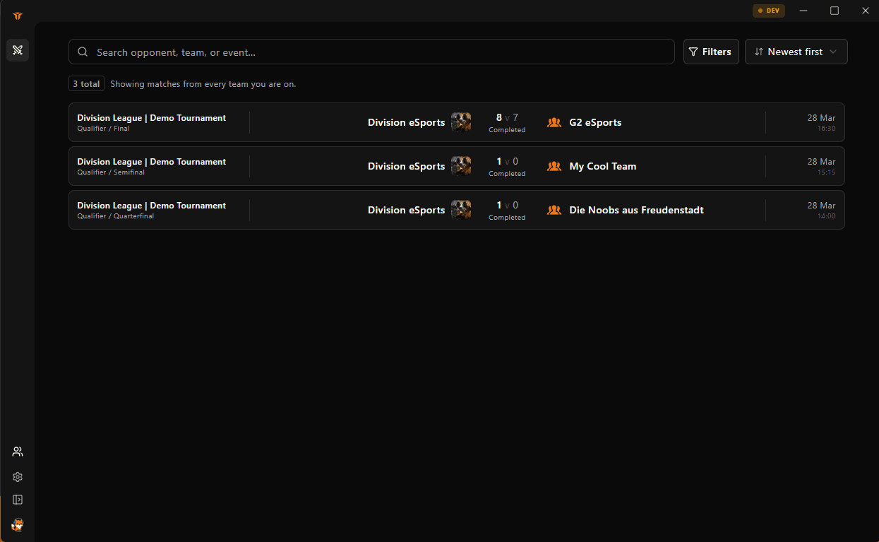Click the search magnifier icon
The width and height of the screenshot is (879, 542).
[83, 52]
